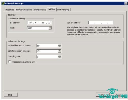Click the Active flow export timeout field
Image resolution: width=128 pixels, height=100 pixels.
pos(47,46)
